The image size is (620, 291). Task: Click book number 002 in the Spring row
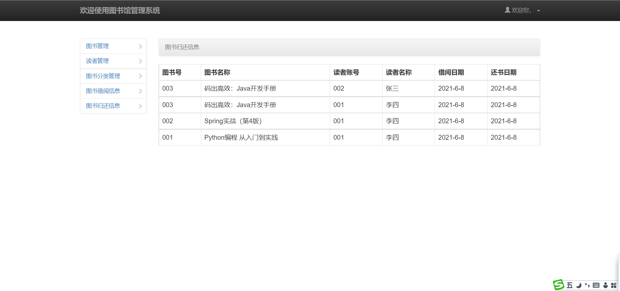[x=168, y=121]
